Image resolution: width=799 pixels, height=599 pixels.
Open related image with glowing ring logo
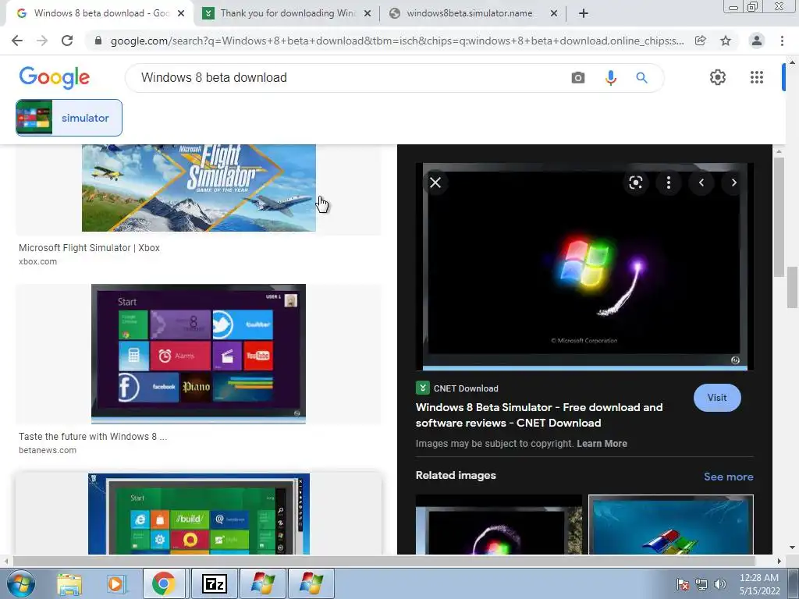coord(499,525)
